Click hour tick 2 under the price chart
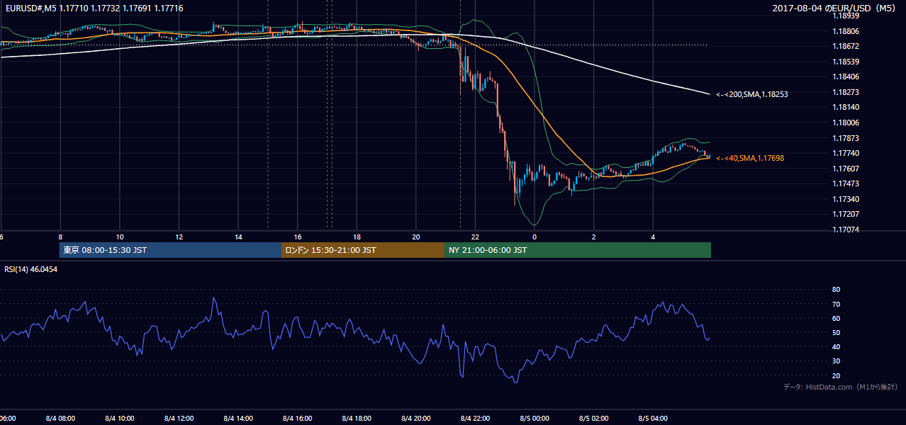This screenshot has height=425, width=906. point(594,237)
